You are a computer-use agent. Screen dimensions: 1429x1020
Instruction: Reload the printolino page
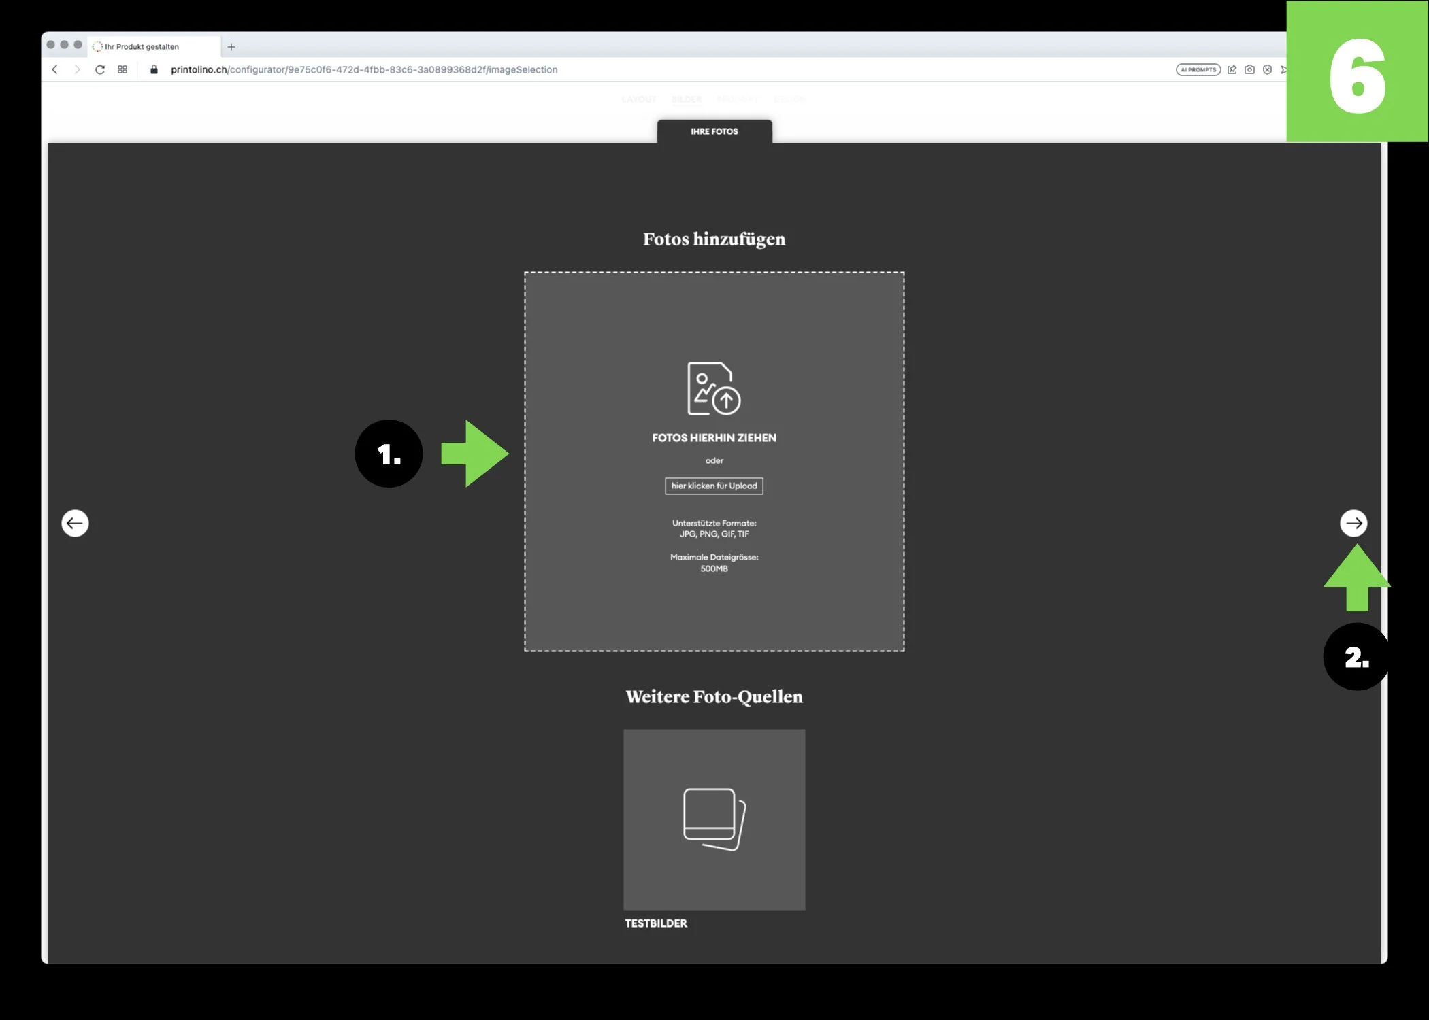tap(100, 69)
